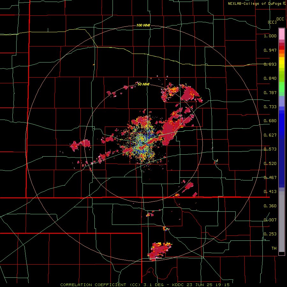Click the pair of echoes west of the 50 NMI ring

pyautogui.click(x=80, y=145)
